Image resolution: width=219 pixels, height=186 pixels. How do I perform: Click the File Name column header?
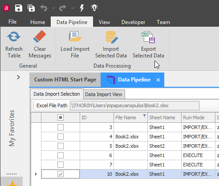tap(130, 117)
